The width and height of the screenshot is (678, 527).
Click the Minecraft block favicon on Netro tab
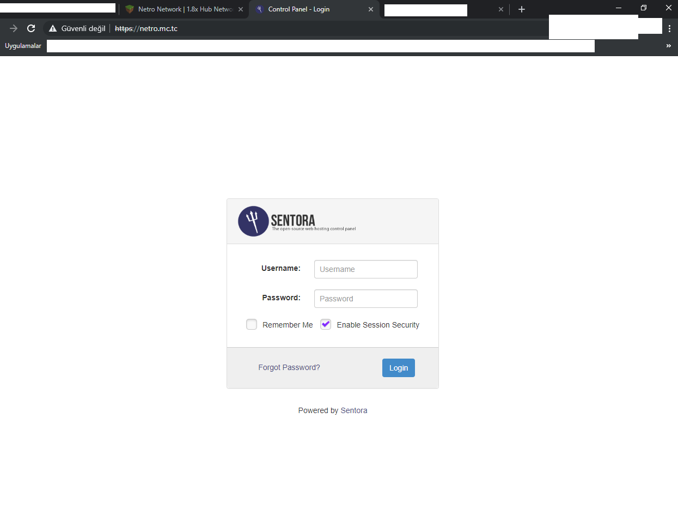click(130, 9)
